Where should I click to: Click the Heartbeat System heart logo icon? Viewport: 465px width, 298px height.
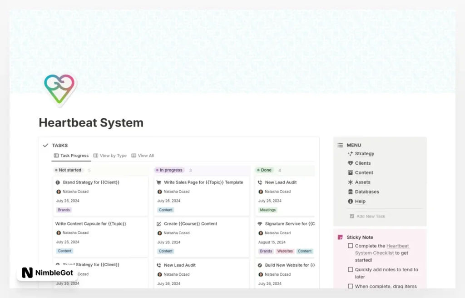(59, 89)
